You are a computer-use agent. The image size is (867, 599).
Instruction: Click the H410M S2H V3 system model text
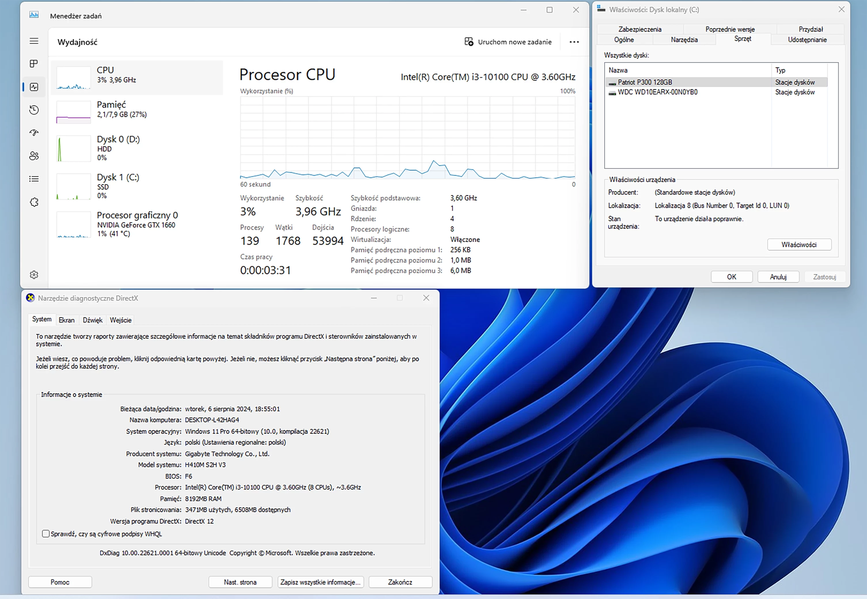[205, 465]
